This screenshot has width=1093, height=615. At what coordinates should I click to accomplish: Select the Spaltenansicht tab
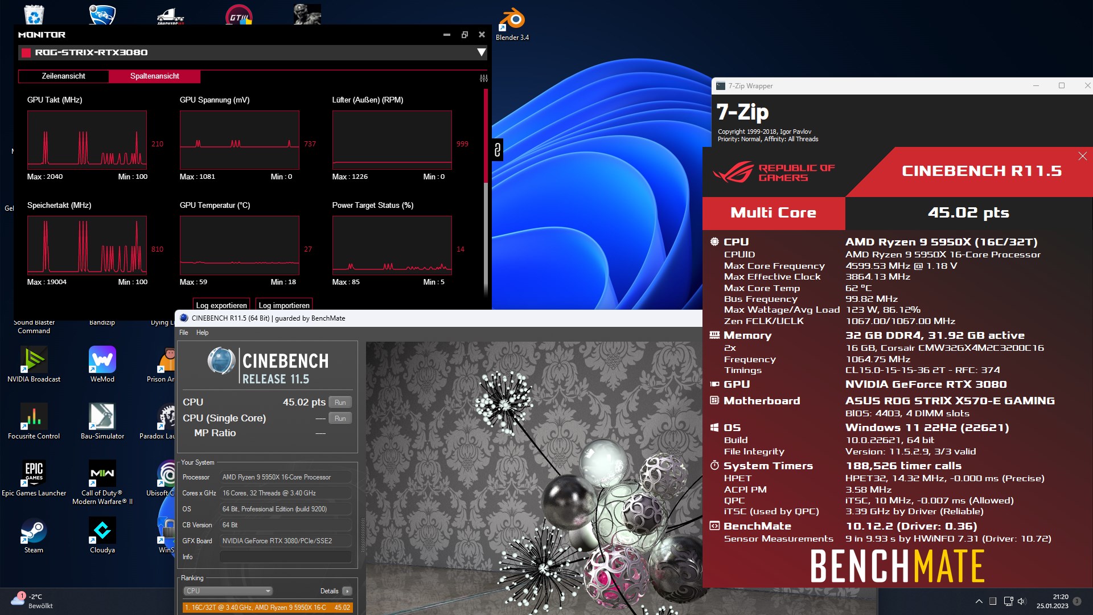click(x=154, y=76)
